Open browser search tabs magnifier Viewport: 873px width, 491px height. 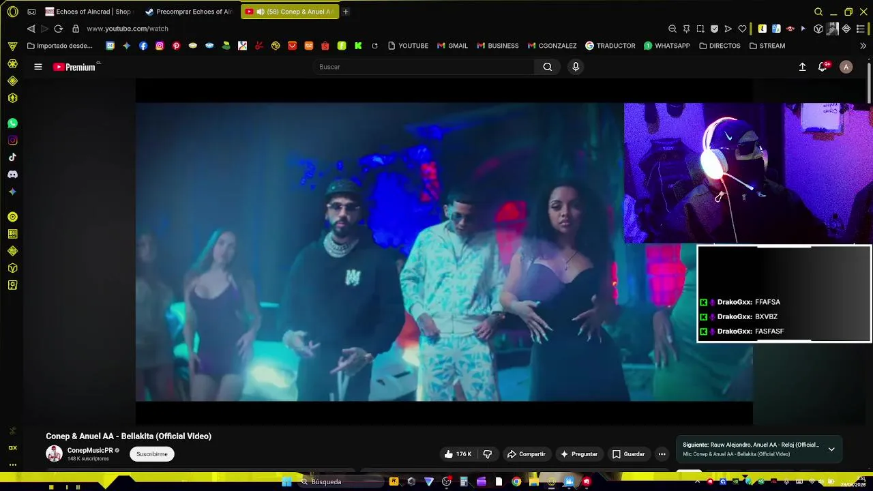pos(818,12)
